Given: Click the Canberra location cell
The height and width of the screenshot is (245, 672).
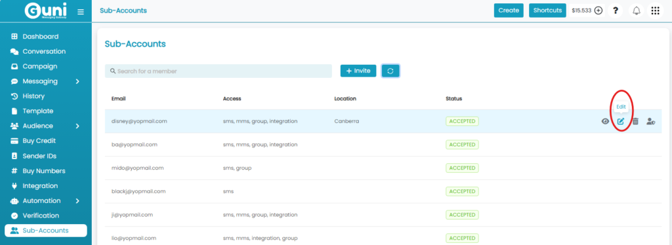Looking at the screenshot, I should tap(346, 121).
